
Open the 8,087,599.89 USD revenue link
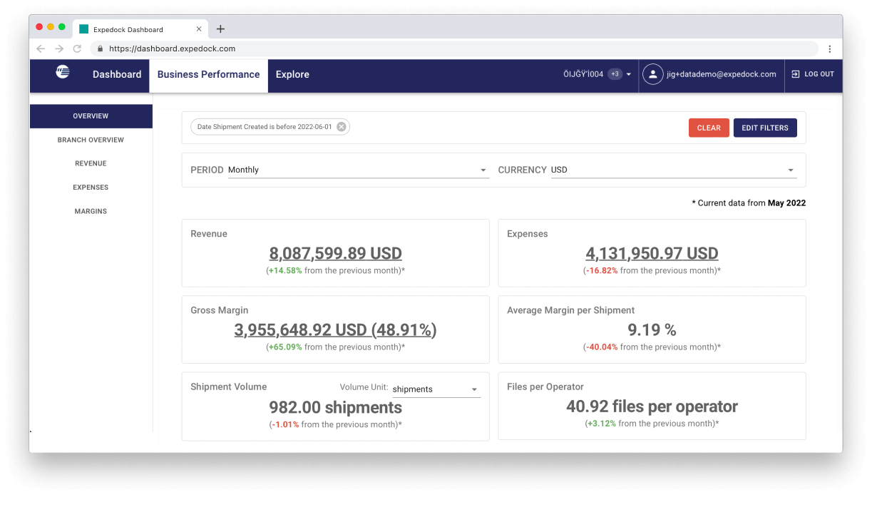tap(336, 253)
